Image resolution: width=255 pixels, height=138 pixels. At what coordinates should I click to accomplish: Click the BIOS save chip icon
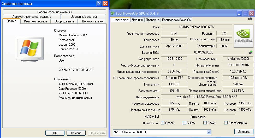click(x=250, y=52)
